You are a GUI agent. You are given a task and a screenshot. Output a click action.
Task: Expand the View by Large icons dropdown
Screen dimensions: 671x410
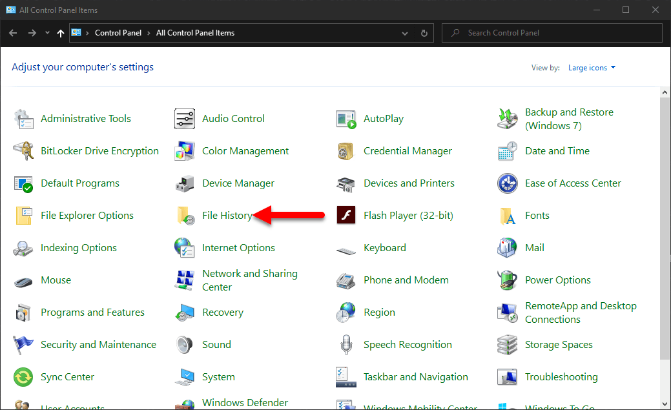pos(592,68)
